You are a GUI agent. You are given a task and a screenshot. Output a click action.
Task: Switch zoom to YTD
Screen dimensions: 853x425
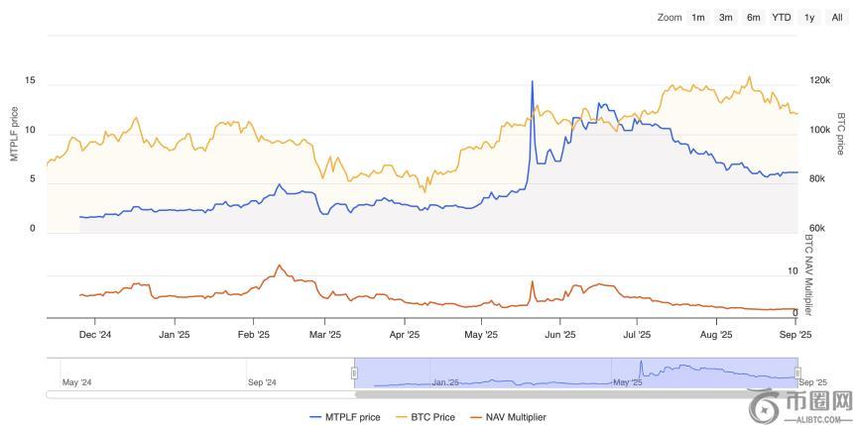[x=782, y=17]
